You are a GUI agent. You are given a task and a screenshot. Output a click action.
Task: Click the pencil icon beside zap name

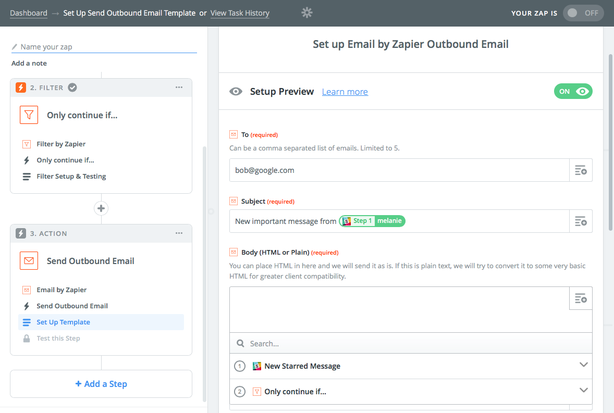15,47
